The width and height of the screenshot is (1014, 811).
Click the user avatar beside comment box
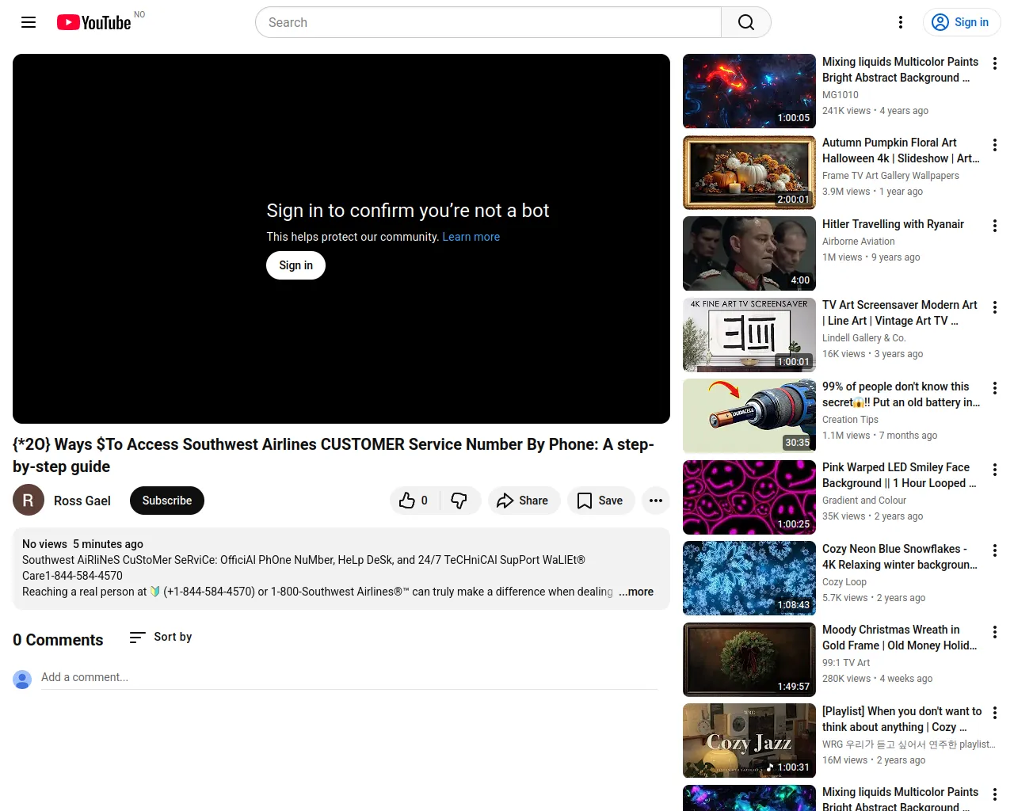22,679
